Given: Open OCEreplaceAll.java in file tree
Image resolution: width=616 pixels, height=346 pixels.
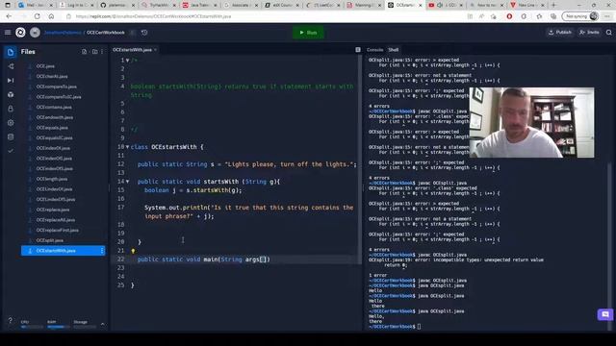Looking at the screenshot, I should point(56,220).
